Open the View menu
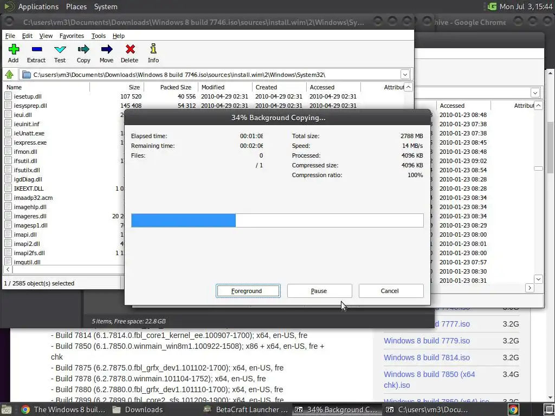The width and height of the screenshot is (555, 416). (46, 36)
